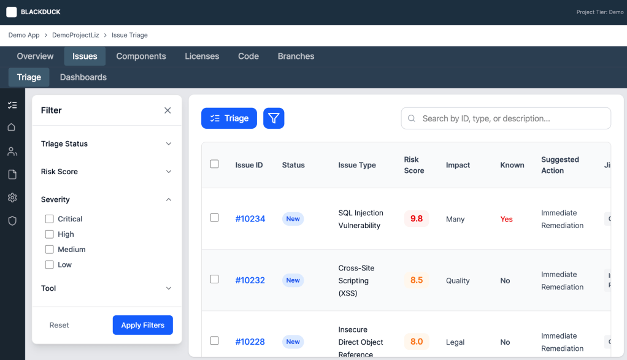Click the users icon in sidebar
Viewport: 627px width, 360px height.
coord(12,151)
